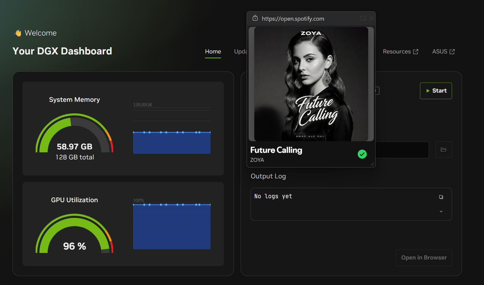Click the green saved checkmark for Future Calling
The width and height of the screenshot is (484, 285).
tap(362, 154)
